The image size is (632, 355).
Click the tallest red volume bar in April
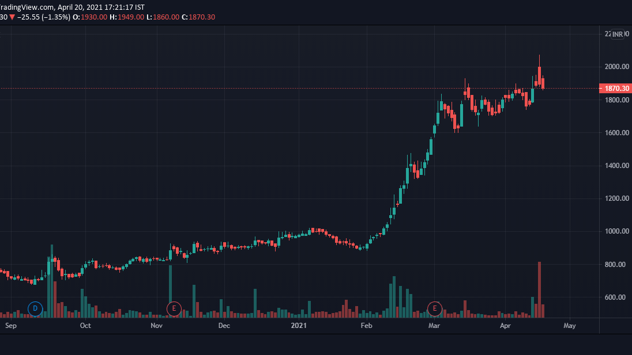tap(540, 289)
